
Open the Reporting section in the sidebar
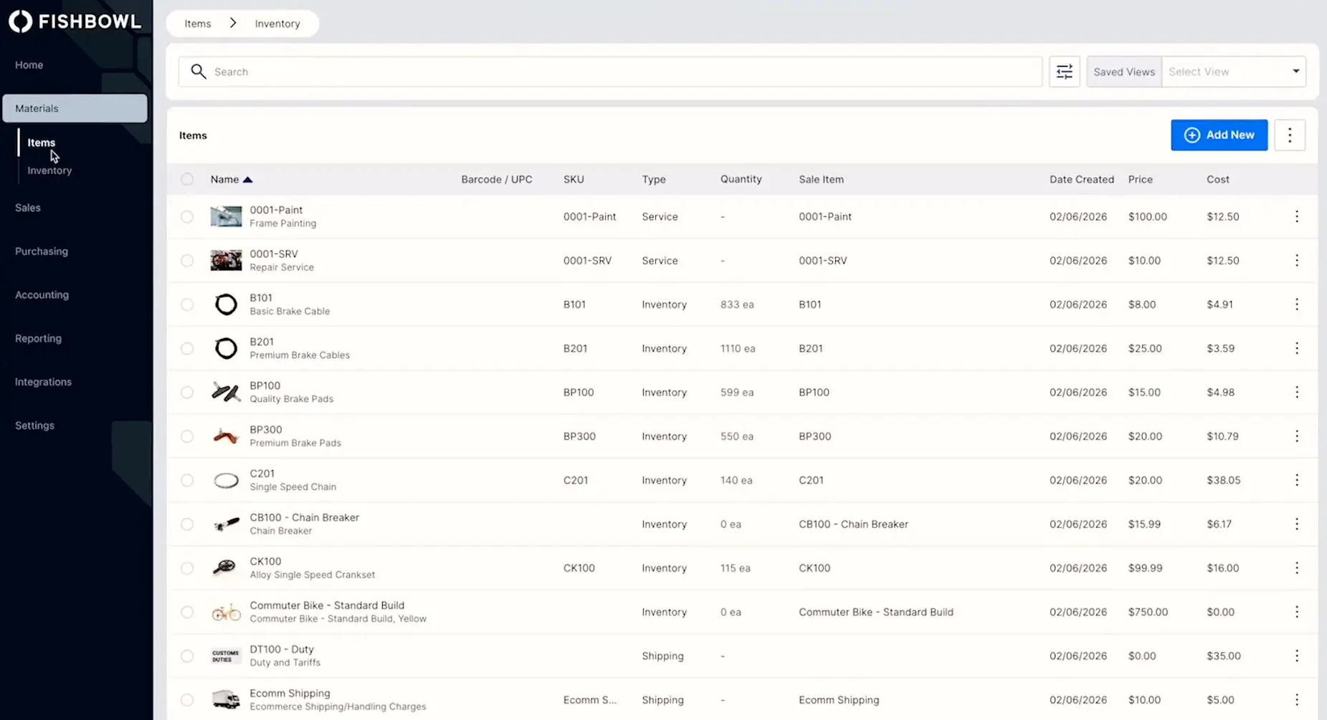[x=37, y=338]
